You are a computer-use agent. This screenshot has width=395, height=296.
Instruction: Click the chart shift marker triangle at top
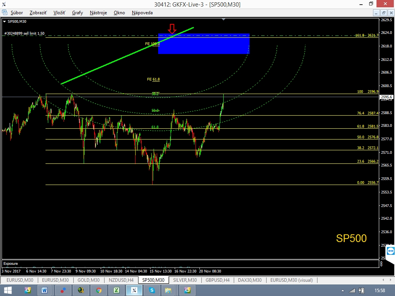(223, 19)
